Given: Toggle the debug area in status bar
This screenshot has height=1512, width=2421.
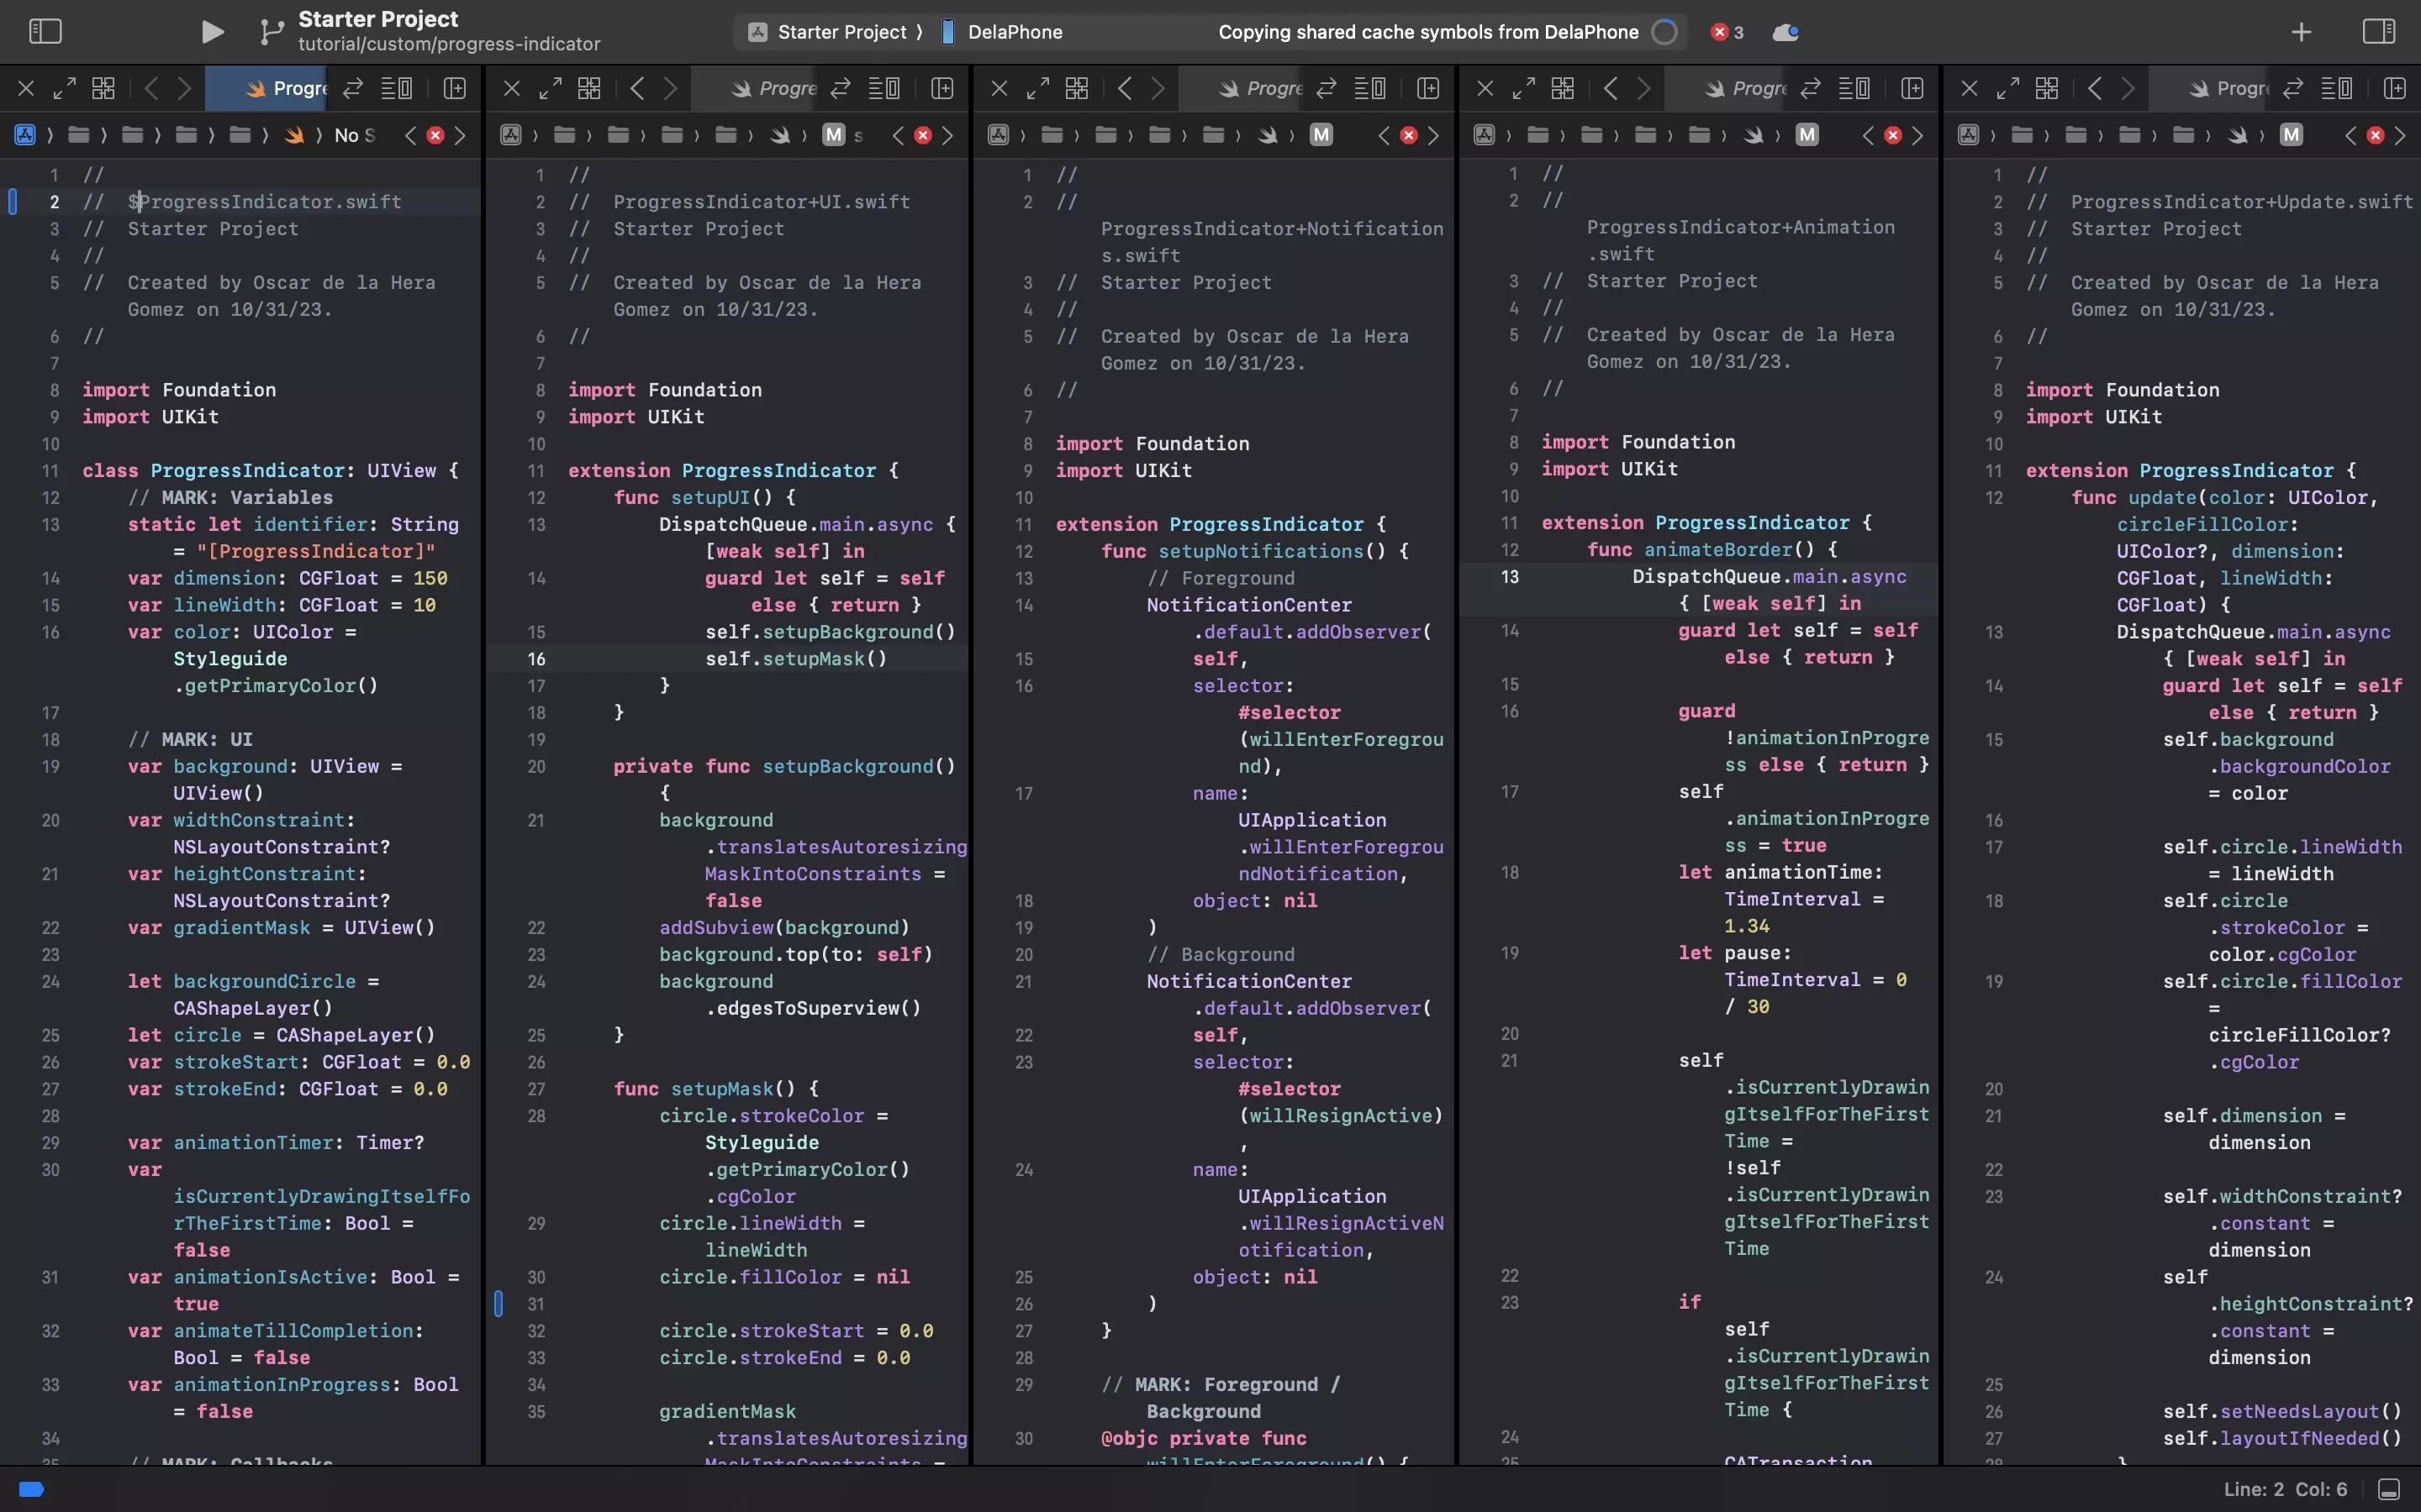Looking at the screenshot, I should 2388,1489.
